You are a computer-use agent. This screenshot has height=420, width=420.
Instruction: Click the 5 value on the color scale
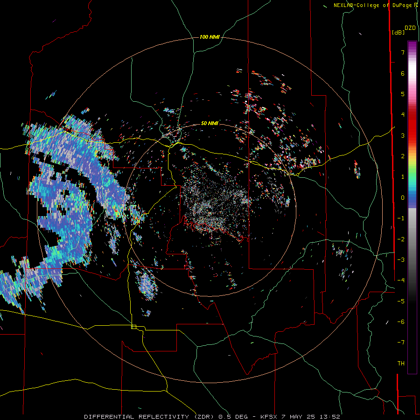point(403,94)
